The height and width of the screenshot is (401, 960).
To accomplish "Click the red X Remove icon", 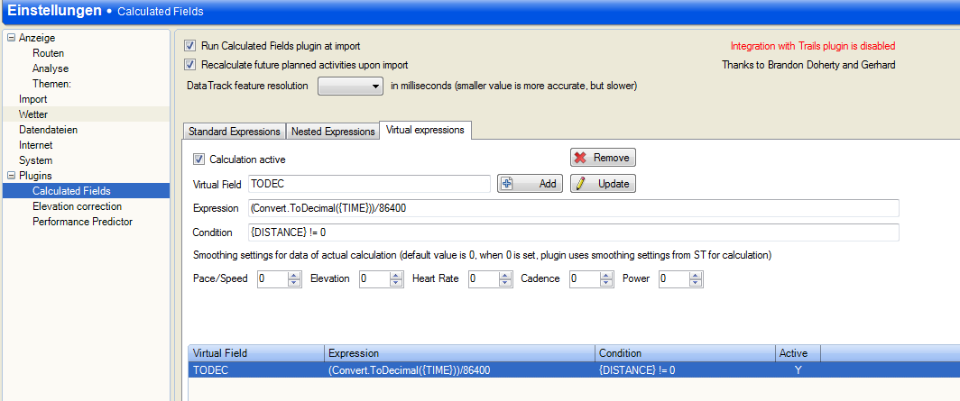I will [580, 158].
